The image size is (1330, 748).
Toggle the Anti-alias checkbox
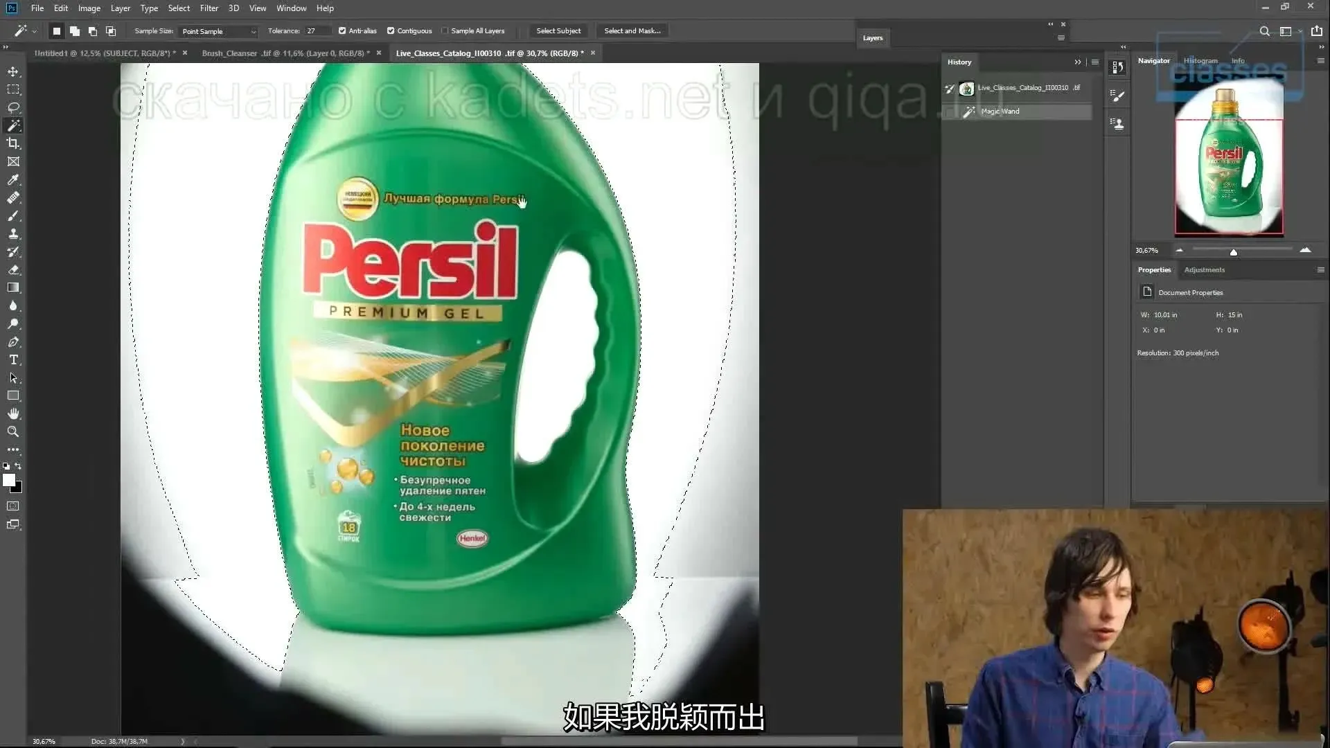(342, 30)
